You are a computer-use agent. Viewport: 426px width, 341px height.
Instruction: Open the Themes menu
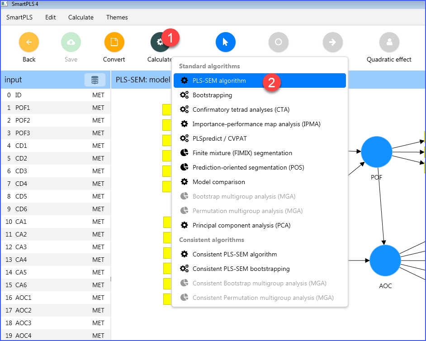(117, 17)
